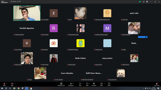Open Windows taskbar search
This screenshot has height=90, width=161.
(x=6, y=88)
